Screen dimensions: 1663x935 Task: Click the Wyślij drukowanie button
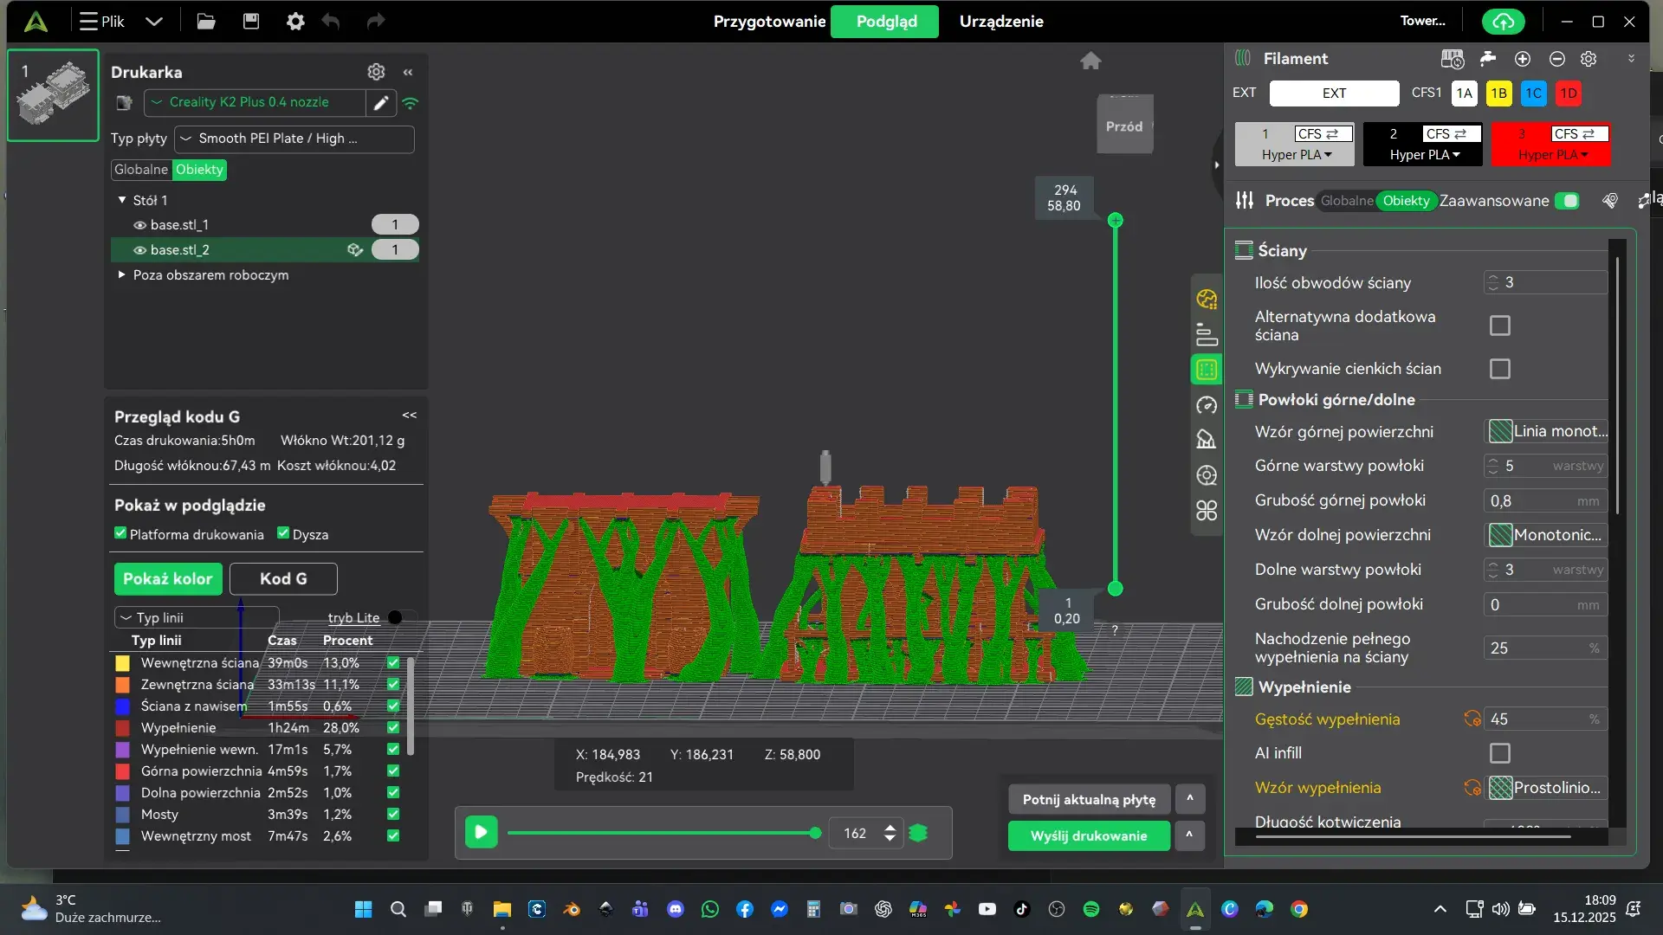1088,835
